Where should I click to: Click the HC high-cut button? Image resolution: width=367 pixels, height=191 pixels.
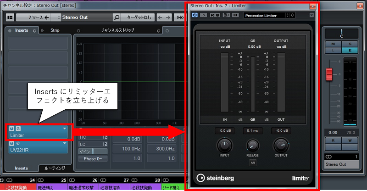click(93, 137)
